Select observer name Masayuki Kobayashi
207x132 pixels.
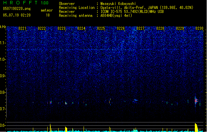(118, 4)
